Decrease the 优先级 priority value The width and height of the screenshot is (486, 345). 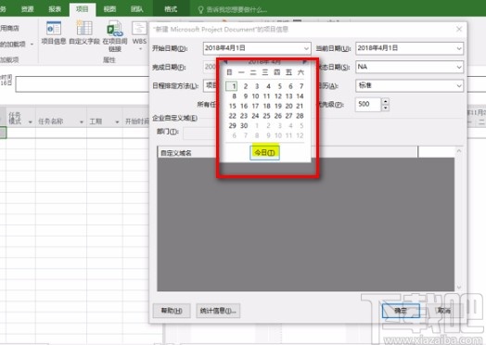[x=385, y=108]
